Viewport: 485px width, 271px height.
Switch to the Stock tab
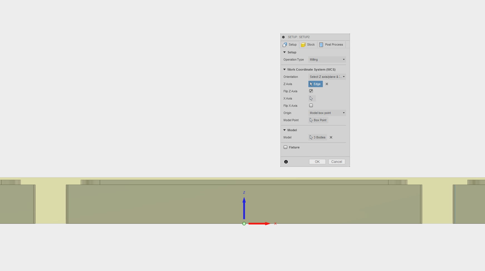tap(308, 44)
